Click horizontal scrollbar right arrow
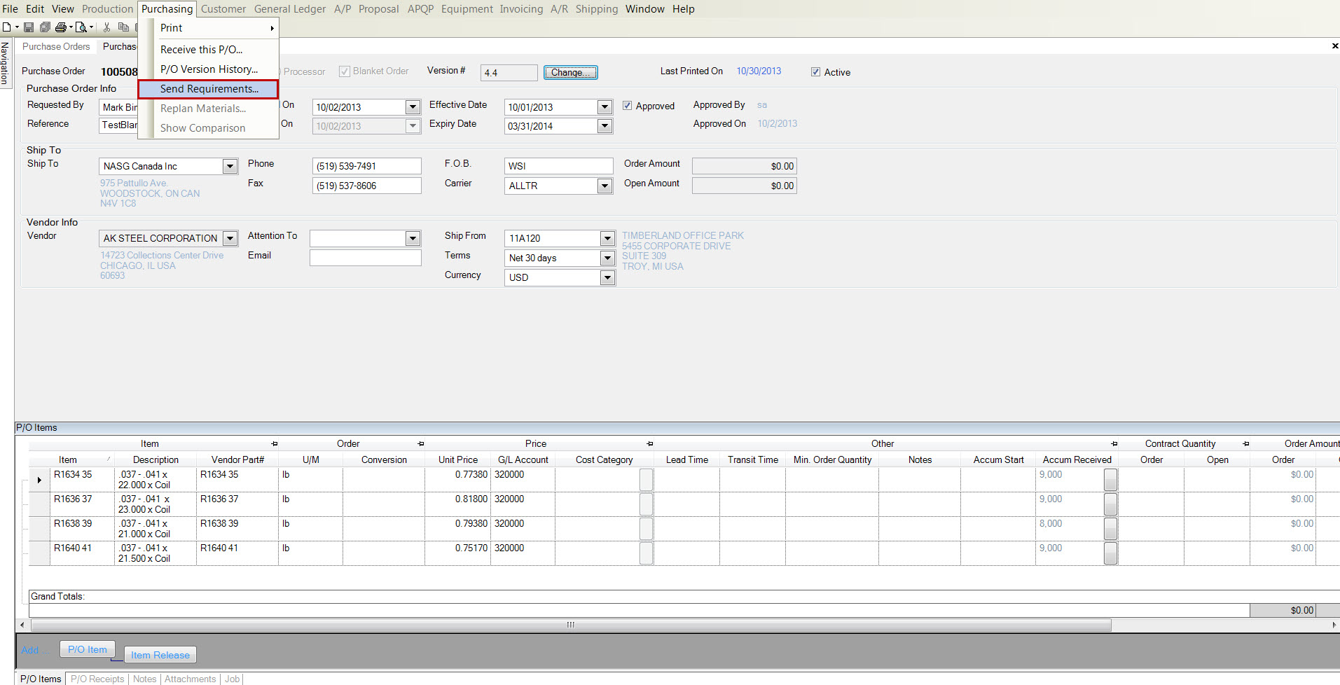Viewport: 1340px width, 685px height. coord(1334,625)
